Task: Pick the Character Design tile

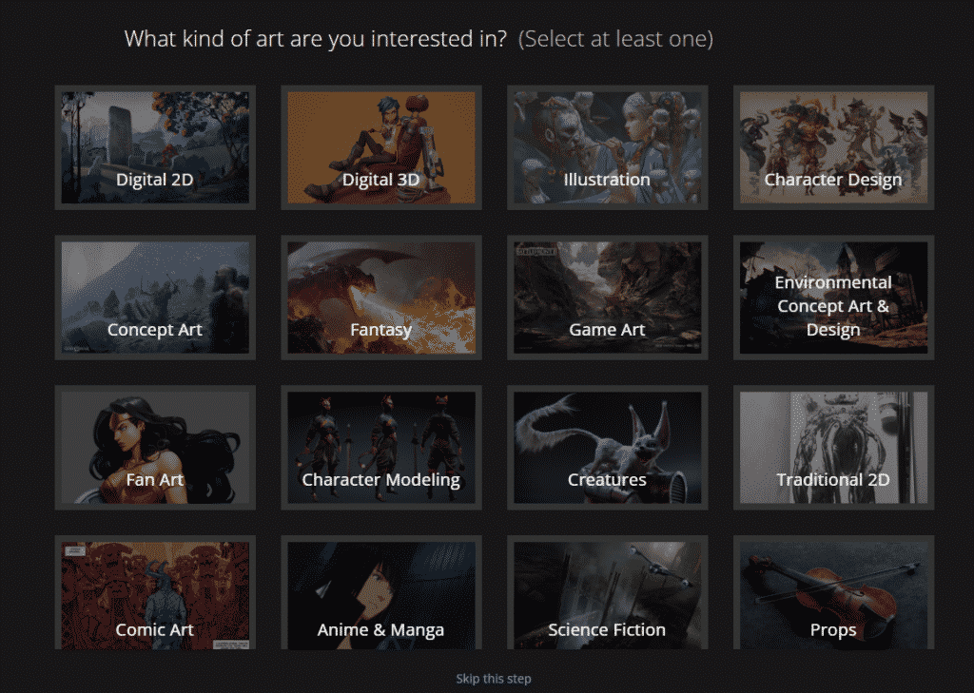Action: click(833, 147)
